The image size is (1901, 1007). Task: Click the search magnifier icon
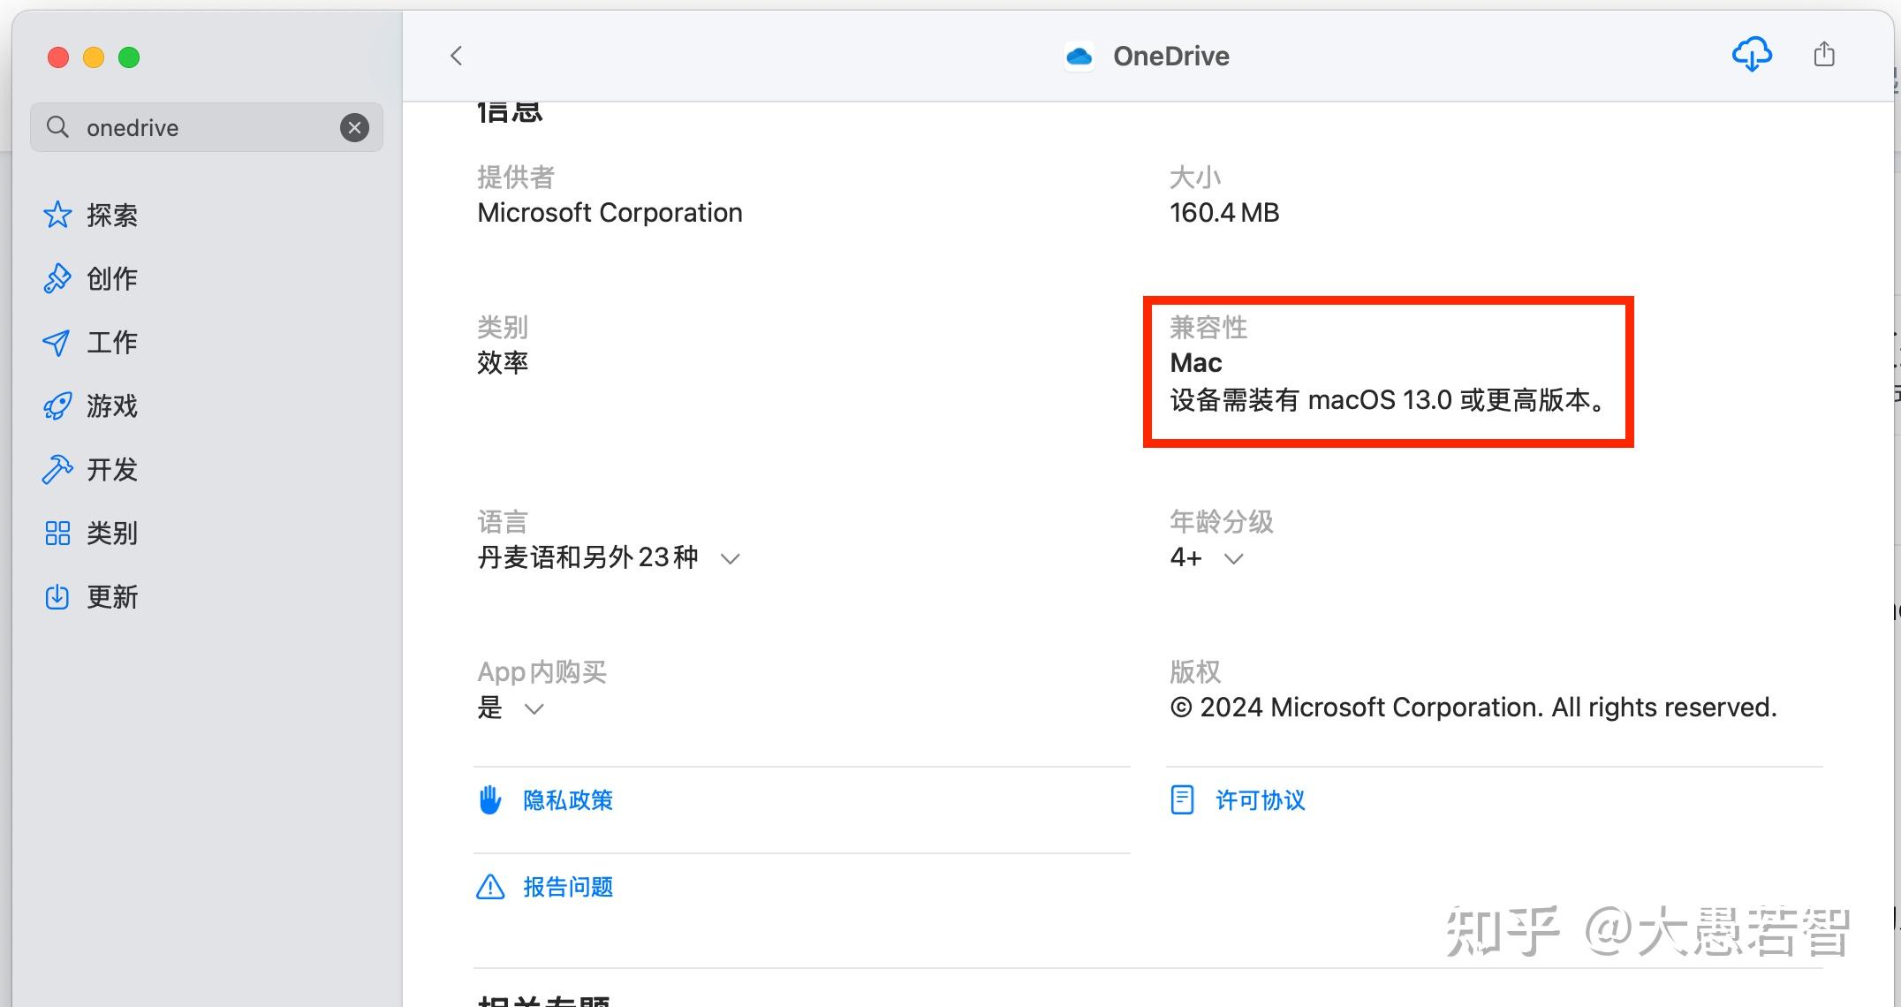pyautogui.click(x=57, y=126)
